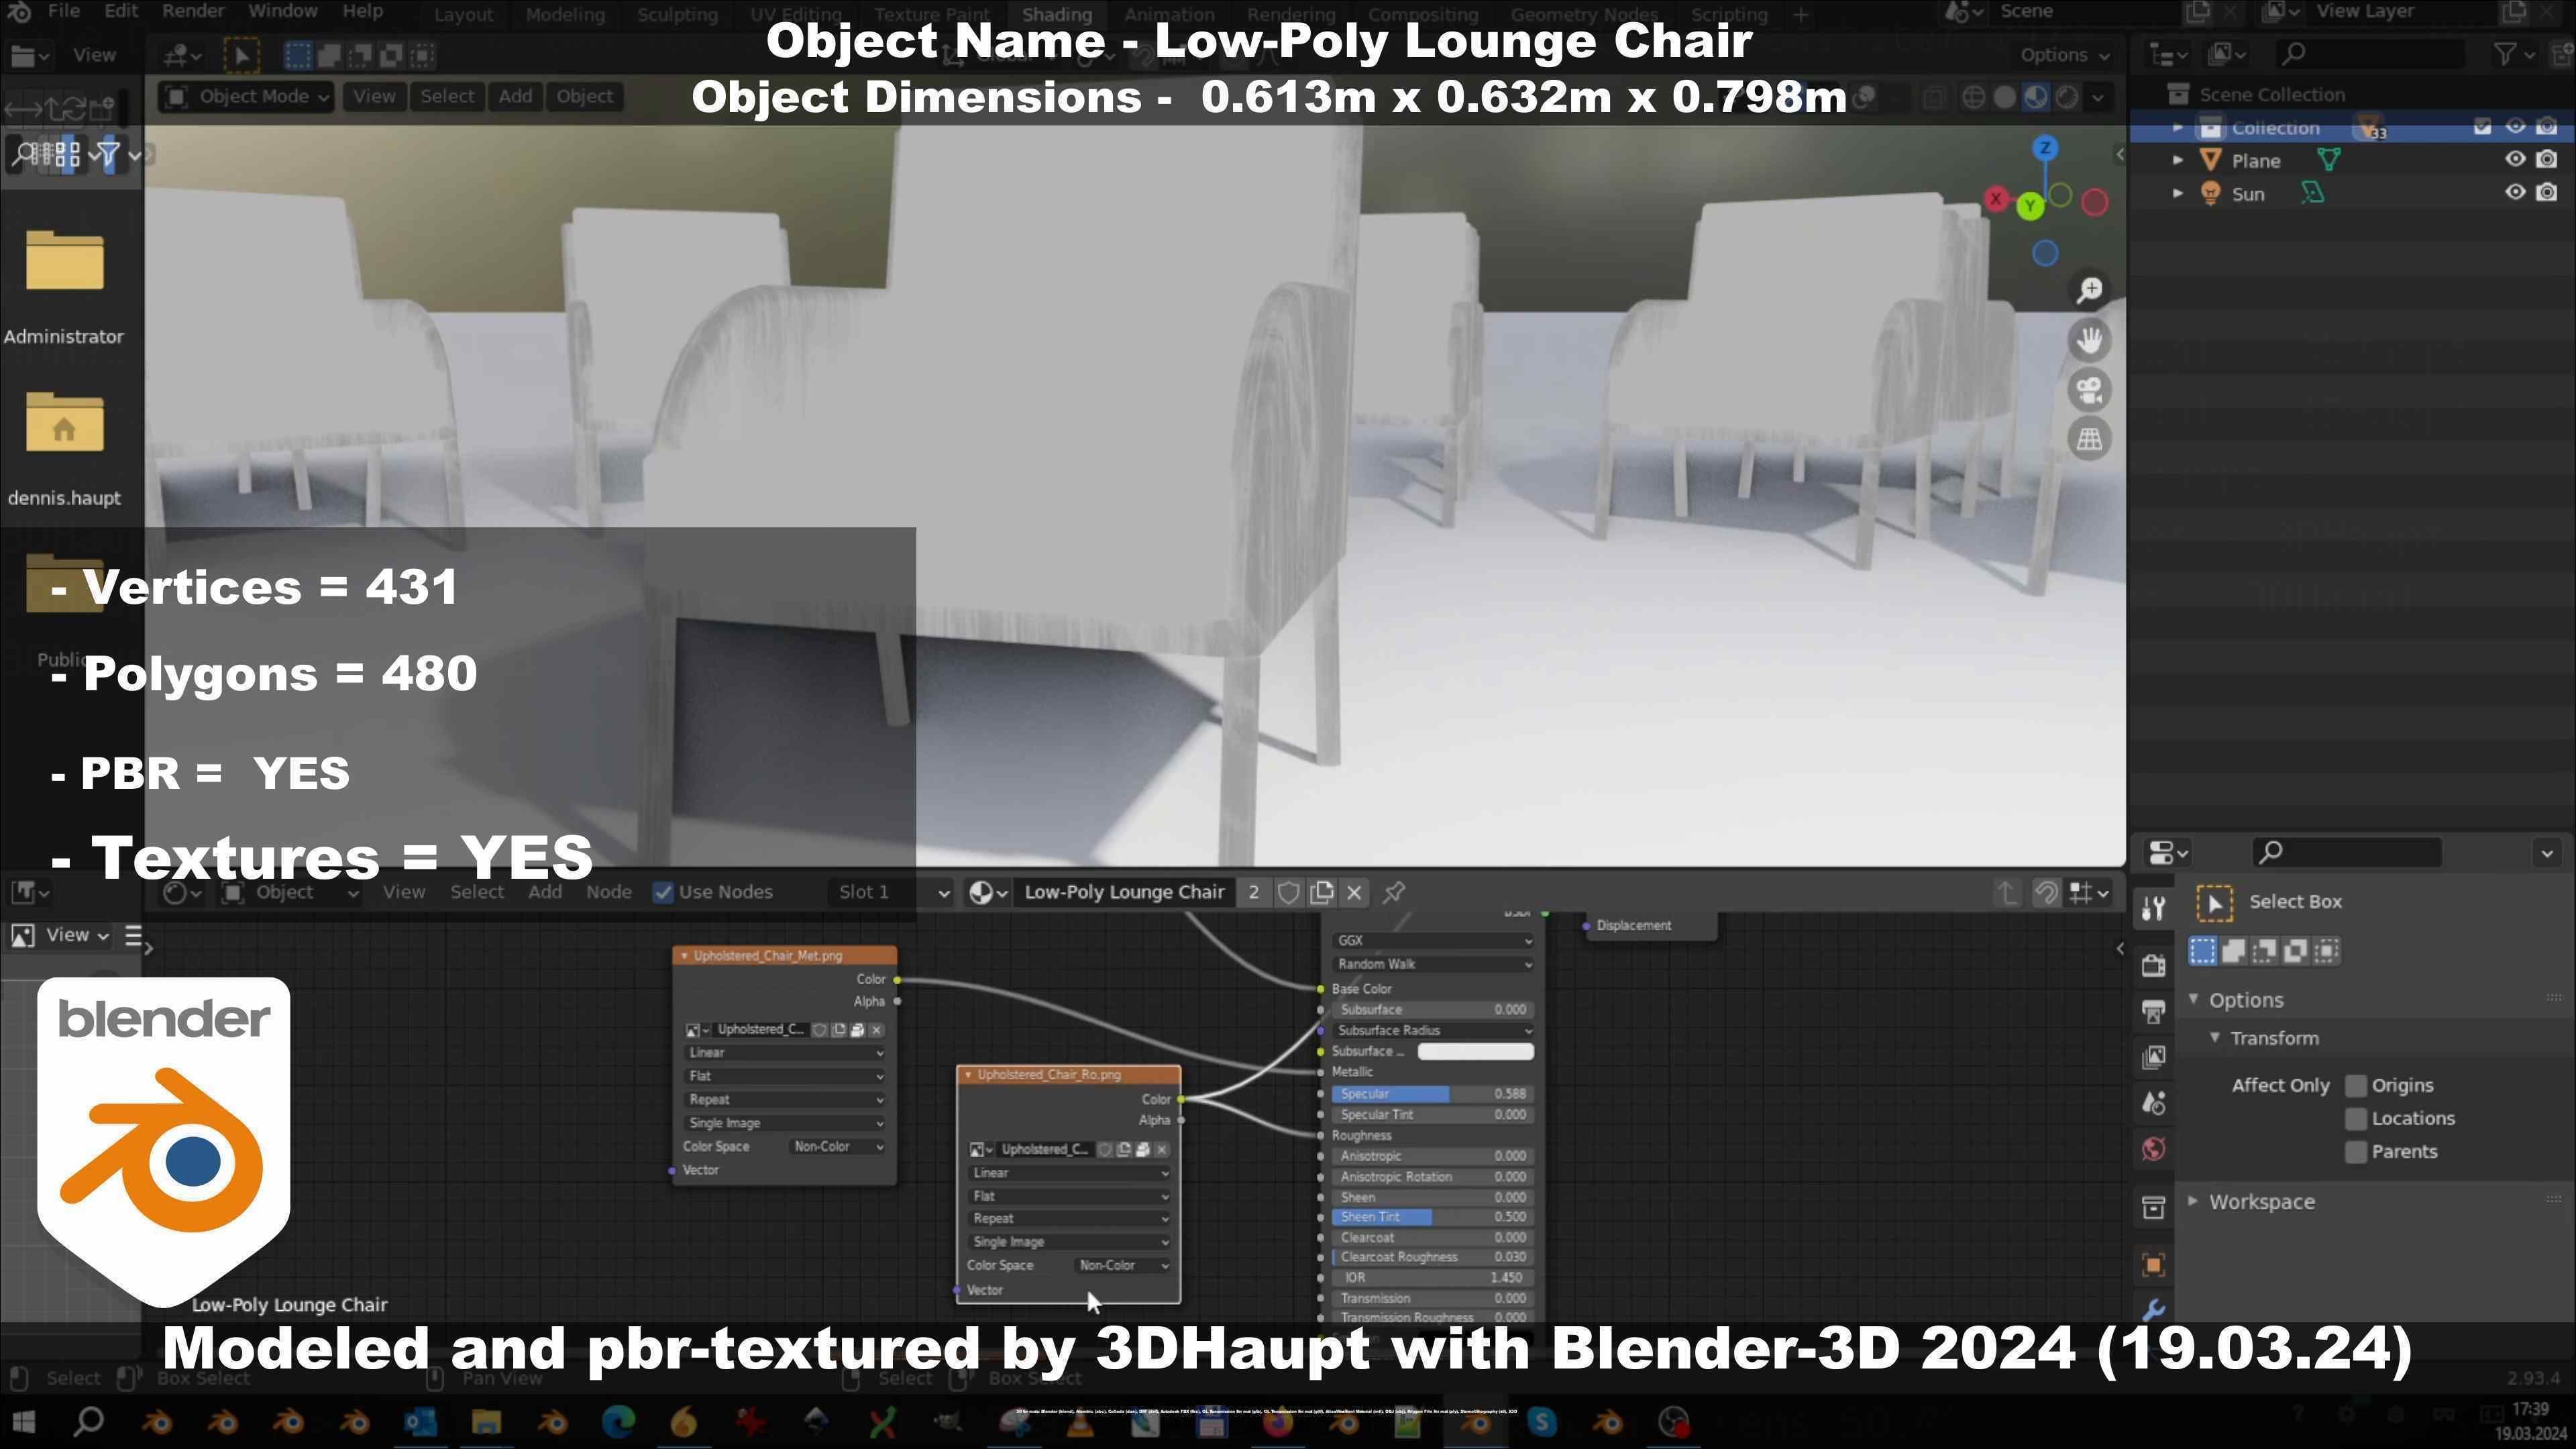Open the Output properties tab

[2153, 1011]
